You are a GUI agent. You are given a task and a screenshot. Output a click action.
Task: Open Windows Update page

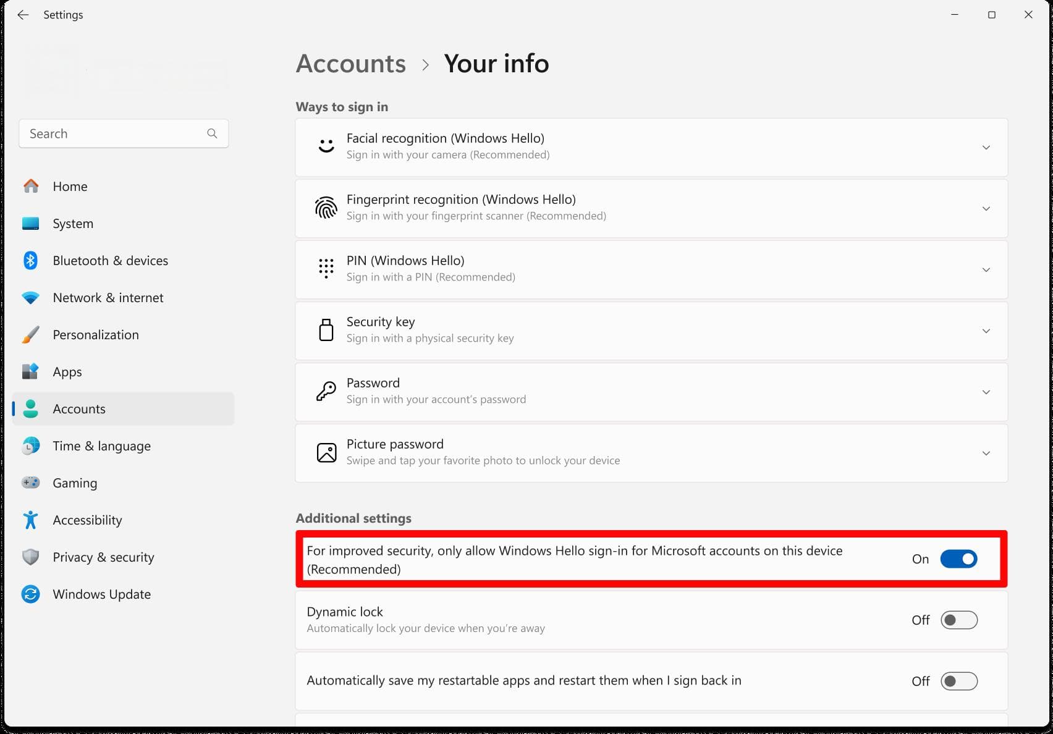coord(124,594)
